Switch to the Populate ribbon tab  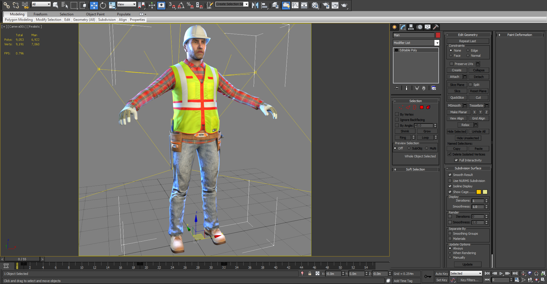(124, 14)
